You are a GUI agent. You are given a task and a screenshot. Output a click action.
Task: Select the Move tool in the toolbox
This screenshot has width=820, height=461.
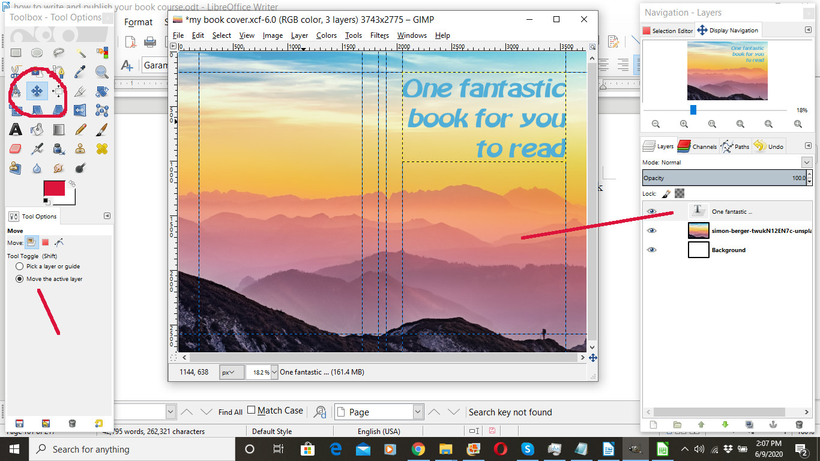coord(37,91)
